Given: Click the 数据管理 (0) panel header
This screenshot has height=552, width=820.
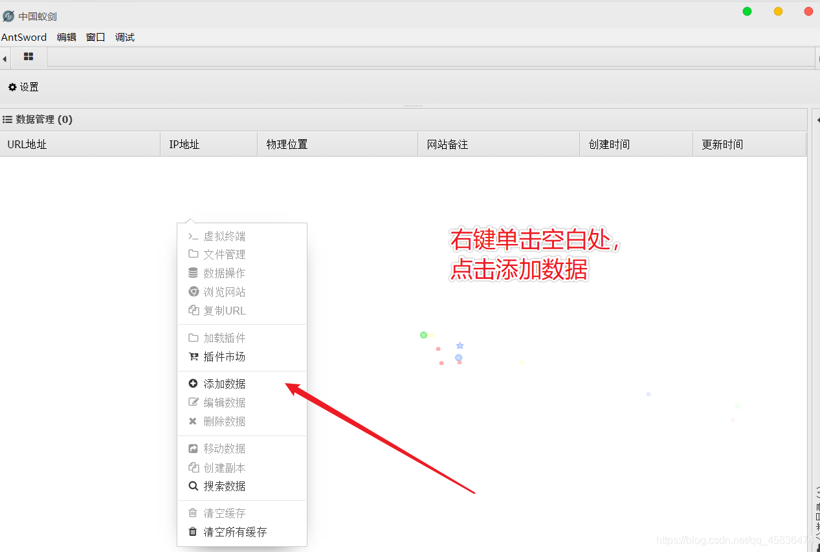Looking at the screenshot, I should pyautogui.click(x=403, y=120).
